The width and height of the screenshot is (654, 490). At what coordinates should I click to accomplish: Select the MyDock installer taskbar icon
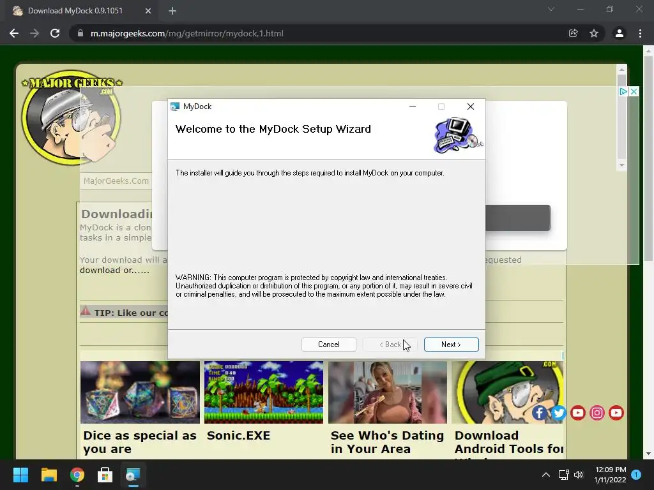[133, 475]
